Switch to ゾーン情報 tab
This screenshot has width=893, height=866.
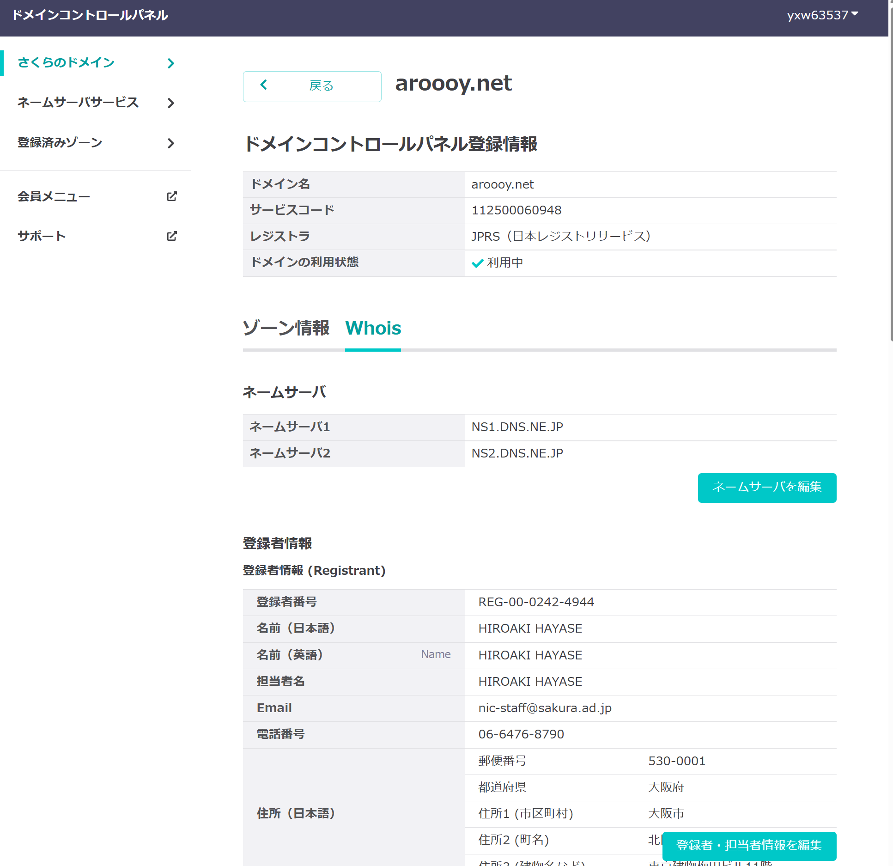[x=286, y=328]
